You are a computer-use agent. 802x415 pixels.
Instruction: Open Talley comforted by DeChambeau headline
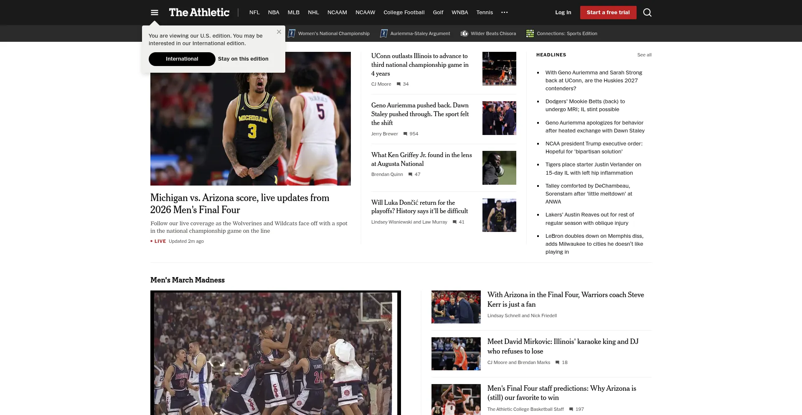(x=589, y=193)
